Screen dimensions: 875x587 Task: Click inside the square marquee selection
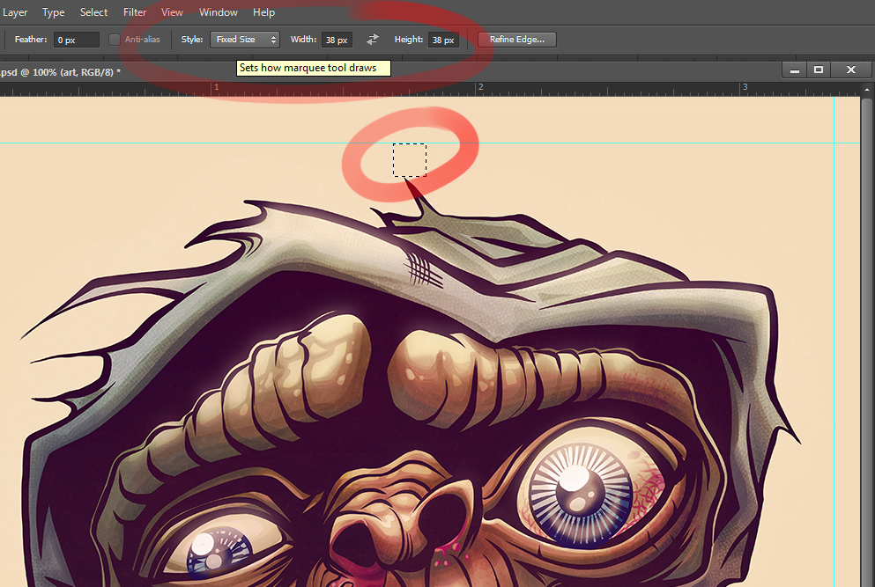tap(410, 160)
